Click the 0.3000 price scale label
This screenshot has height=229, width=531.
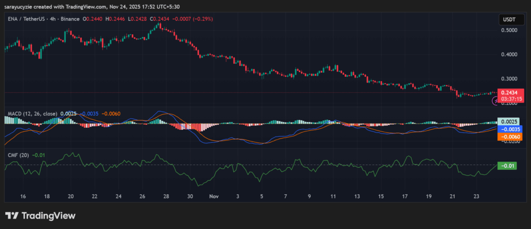[x=508, y=79]
